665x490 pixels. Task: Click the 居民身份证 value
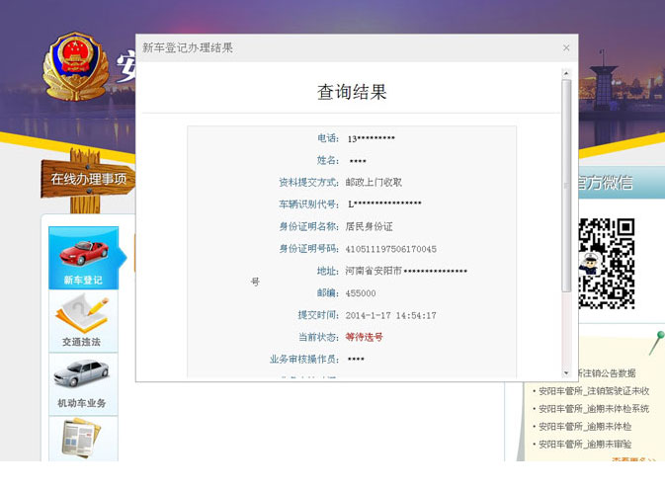pos(369,227)
